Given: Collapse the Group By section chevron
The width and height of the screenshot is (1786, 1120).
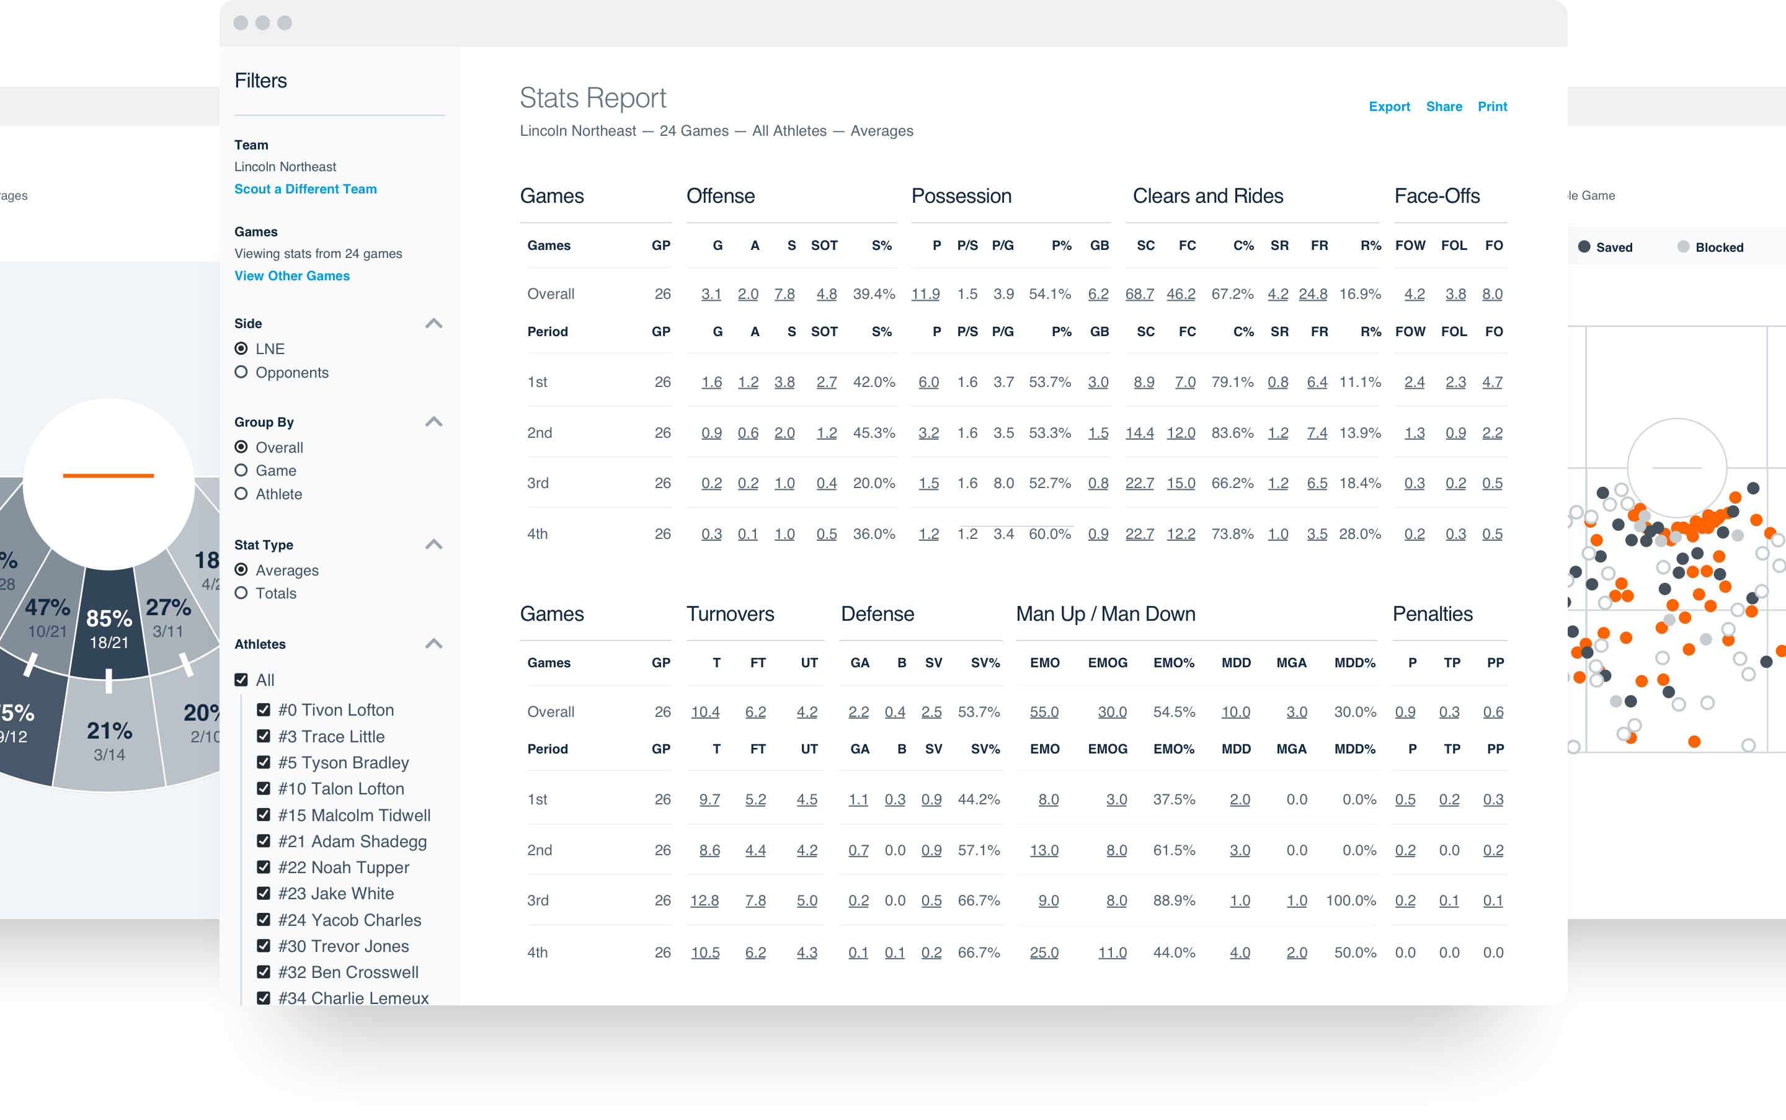Looking at the screenshot, I should click(434, 422).
